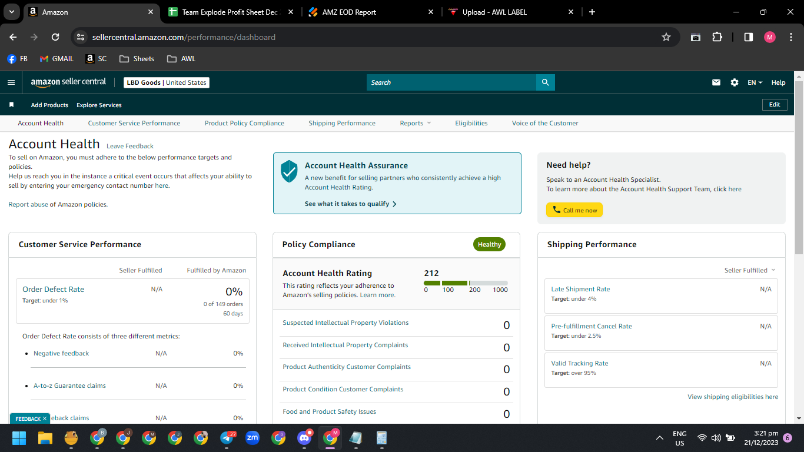Close the FEEDBACK floating button

tap(45, 418)
